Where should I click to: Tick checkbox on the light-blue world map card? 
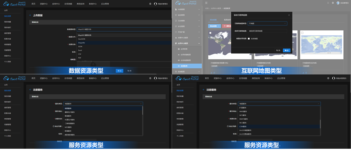pyautogui.click(x=302, y=33)
